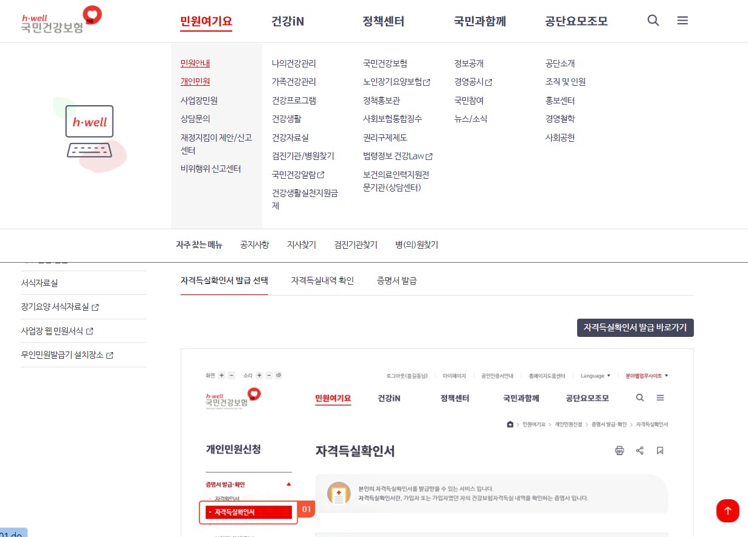The image size is (748, 537).
Task: Open 정보공개 menu link
Action: [469, 63]
